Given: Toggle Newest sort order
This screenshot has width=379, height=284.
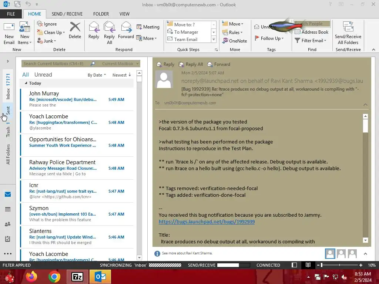Looking at the screenshot, I should click(121, 75).
